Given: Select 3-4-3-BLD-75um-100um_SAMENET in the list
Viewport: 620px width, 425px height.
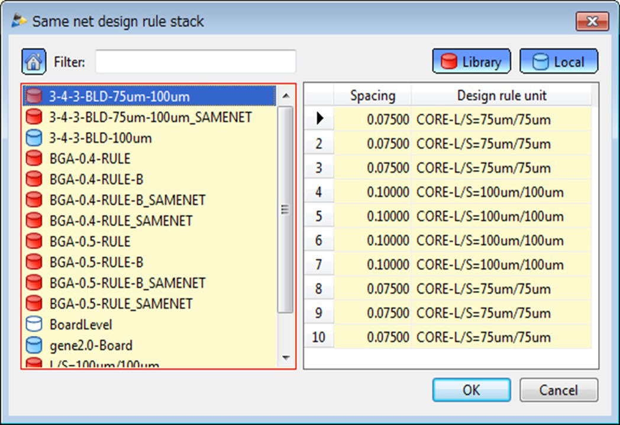Looking at the screenshot, I should pos(150,117).
